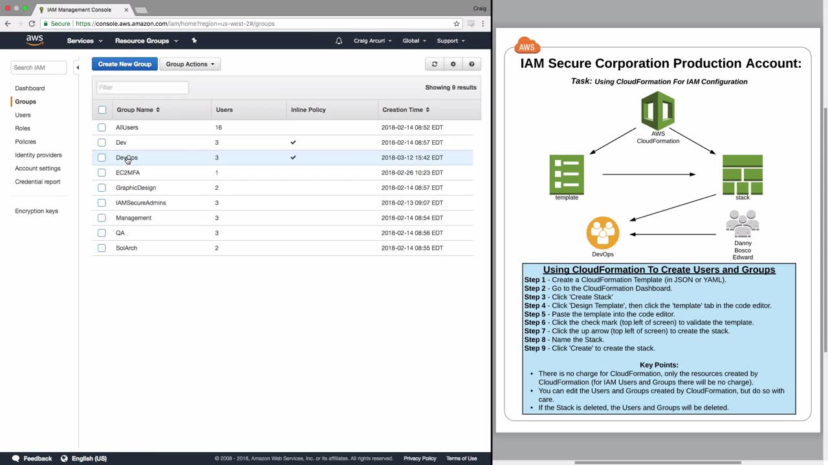Open Identity providers in the sidebar
This screenshot has height=465, width=828.
click(x=38, y=155)
